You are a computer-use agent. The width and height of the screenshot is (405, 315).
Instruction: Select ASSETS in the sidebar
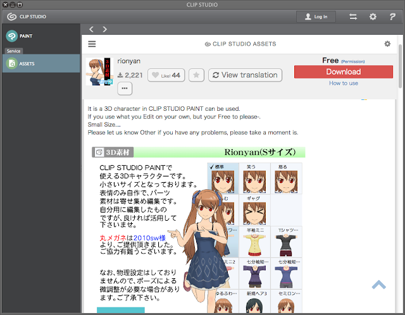pos(41,63)
